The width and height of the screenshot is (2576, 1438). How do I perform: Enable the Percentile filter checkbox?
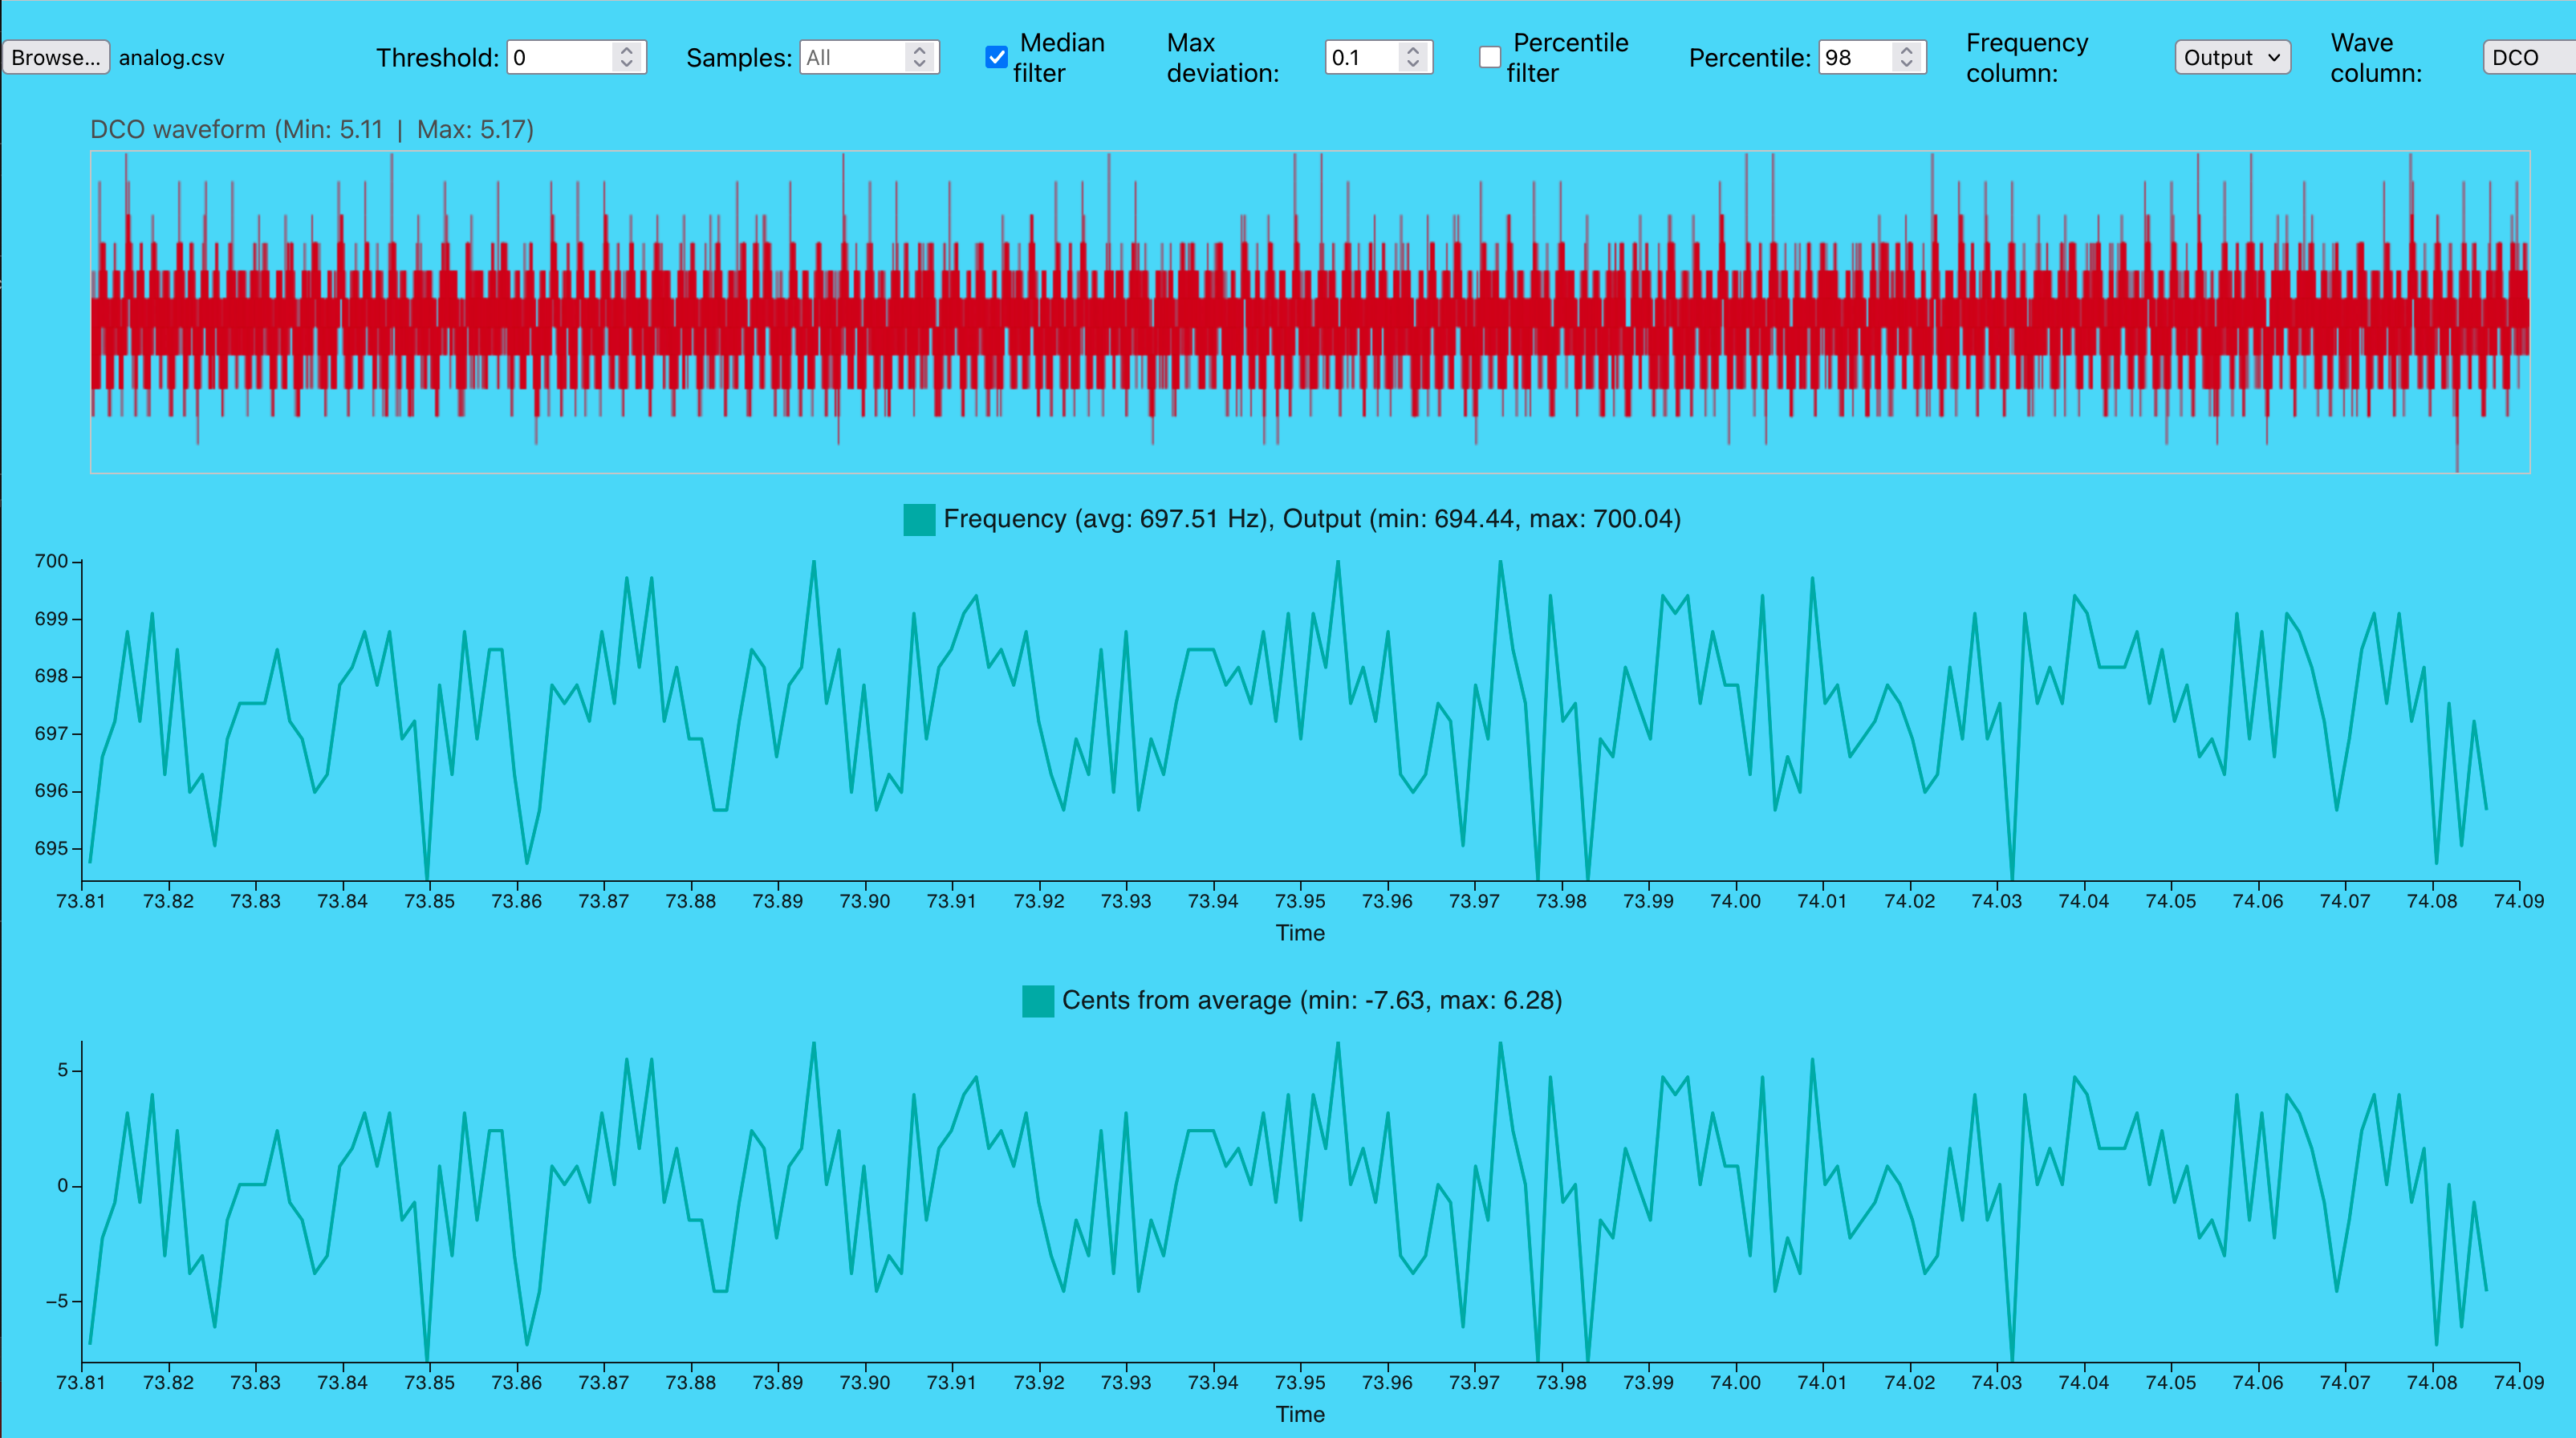(1490, 57)
